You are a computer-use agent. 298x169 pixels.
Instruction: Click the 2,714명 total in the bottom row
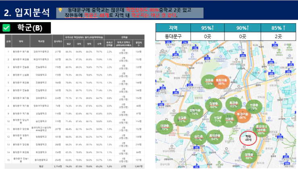[58, 166]
